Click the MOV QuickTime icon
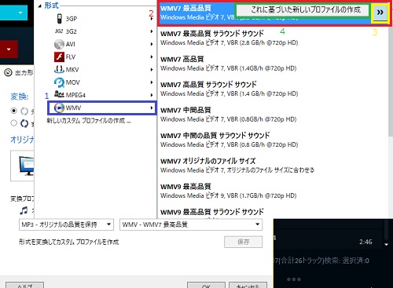The image size is (393, 288). [x=59, y=82]
